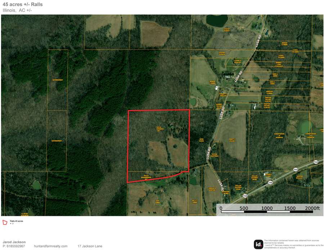Click the Everett English parcel label
Viewport: 324px width, 250px height.
223,95
